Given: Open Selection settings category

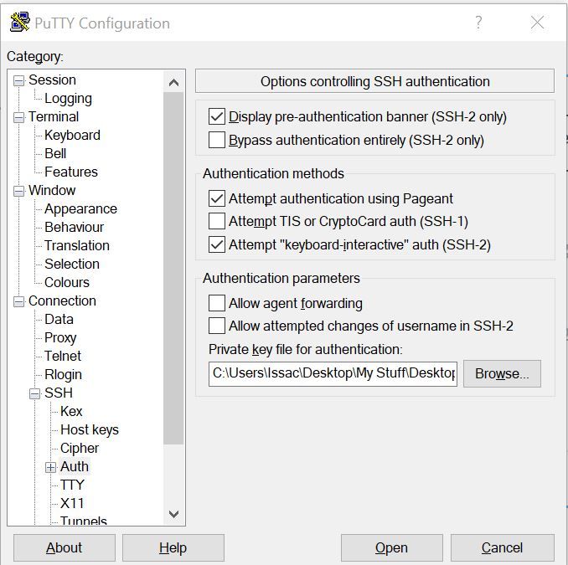Looking at the screenshot, I should click(x=72, y=265).
